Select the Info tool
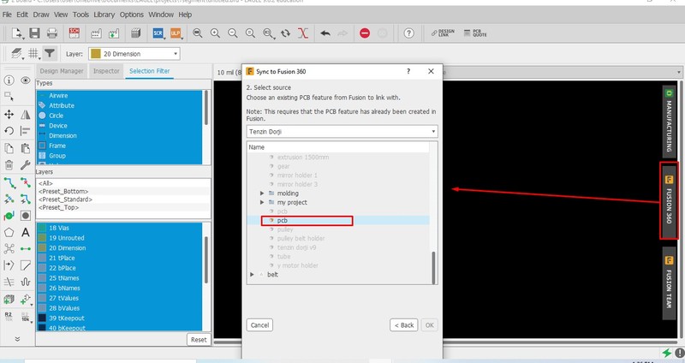 (x=9, y=80)
